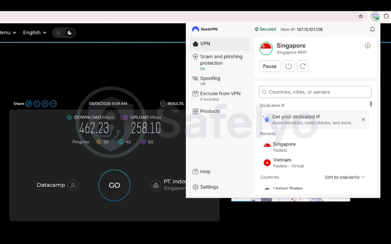Disconnect VPN with the power button
Viewport: 391px width, 244px height.
point(288,66)
